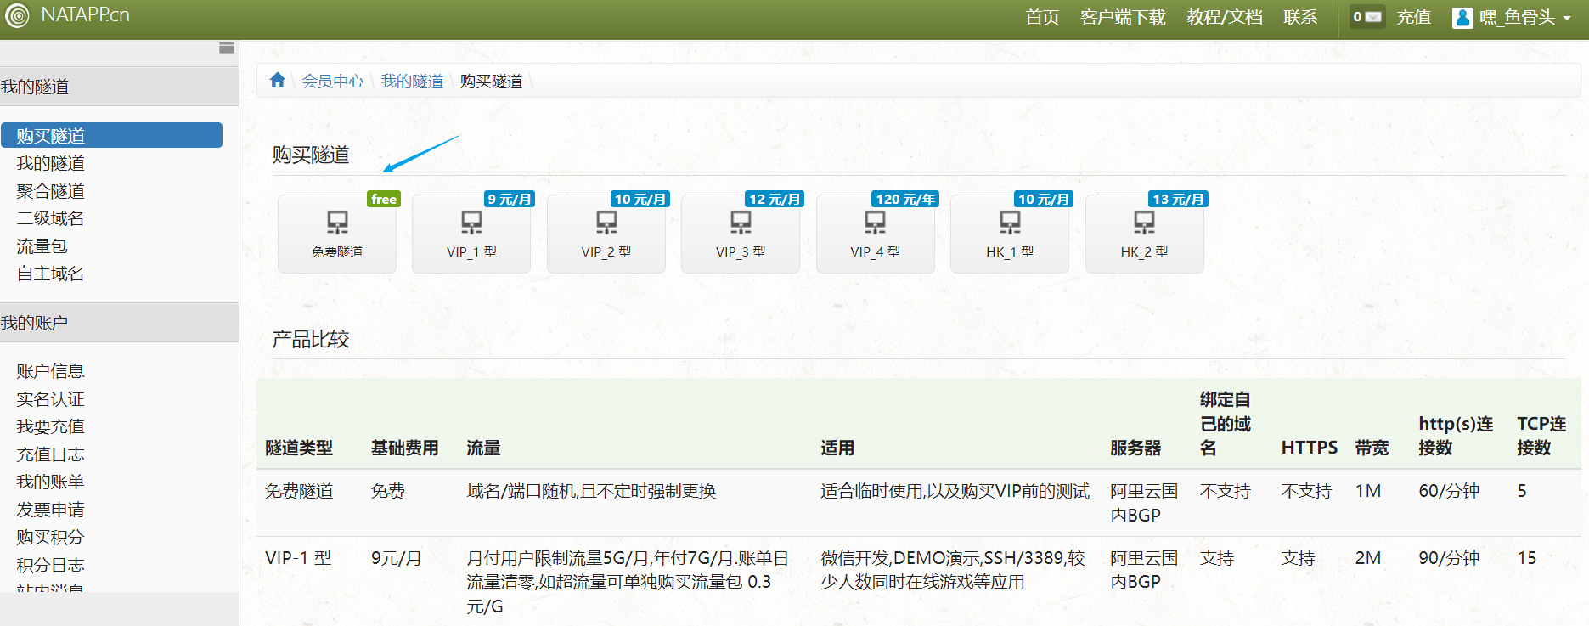The height and width of the screenshot is (626, 1589).
Task: Open 会员中心 breadcrumb link
Action: pos(332,81)
